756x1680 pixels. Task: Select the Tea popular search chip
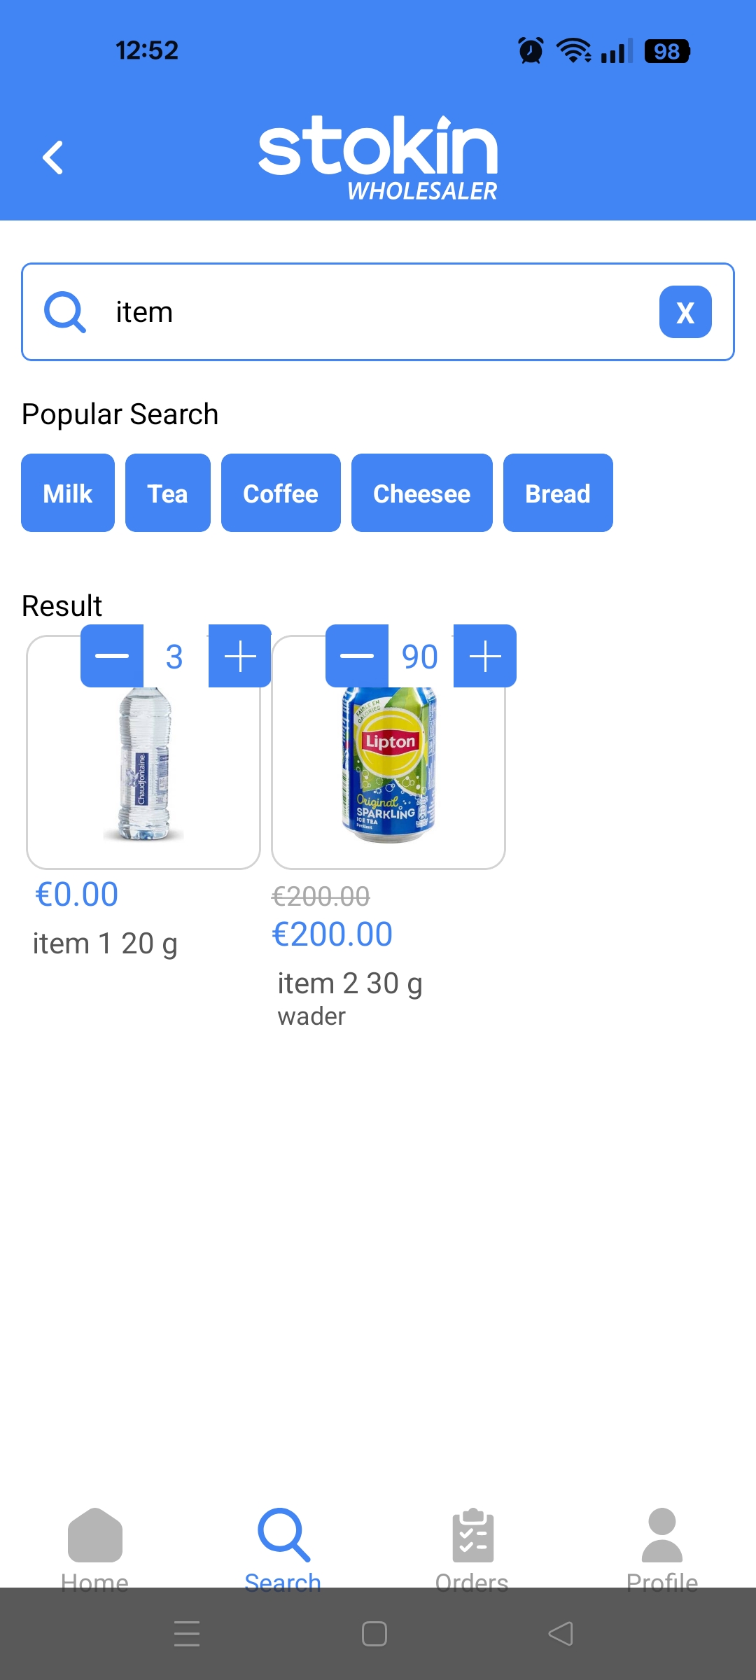168,493
